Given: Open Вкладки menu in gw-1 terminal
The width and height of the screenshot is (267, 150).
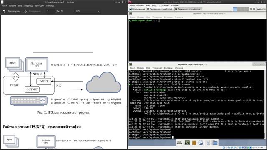Looking at the screenshot, I should pos(168,68).
